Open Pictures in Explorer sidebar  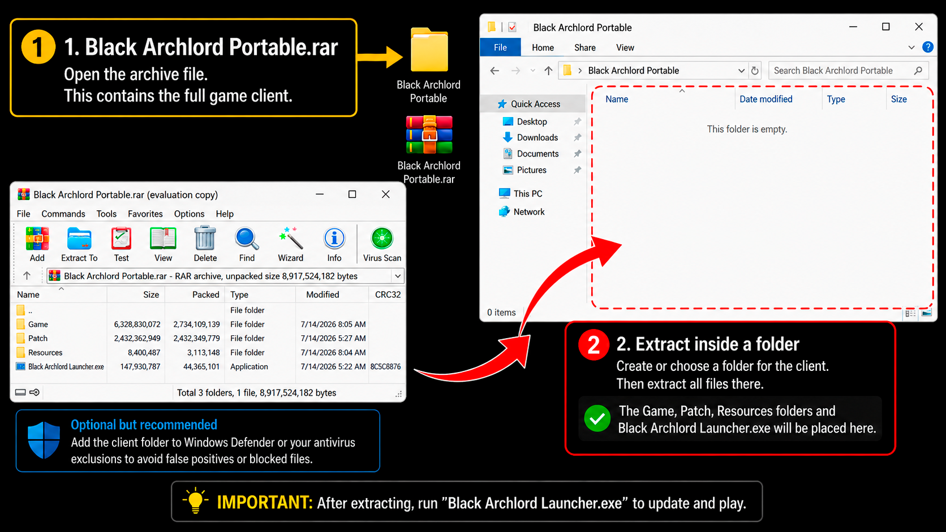coord(531,170)
